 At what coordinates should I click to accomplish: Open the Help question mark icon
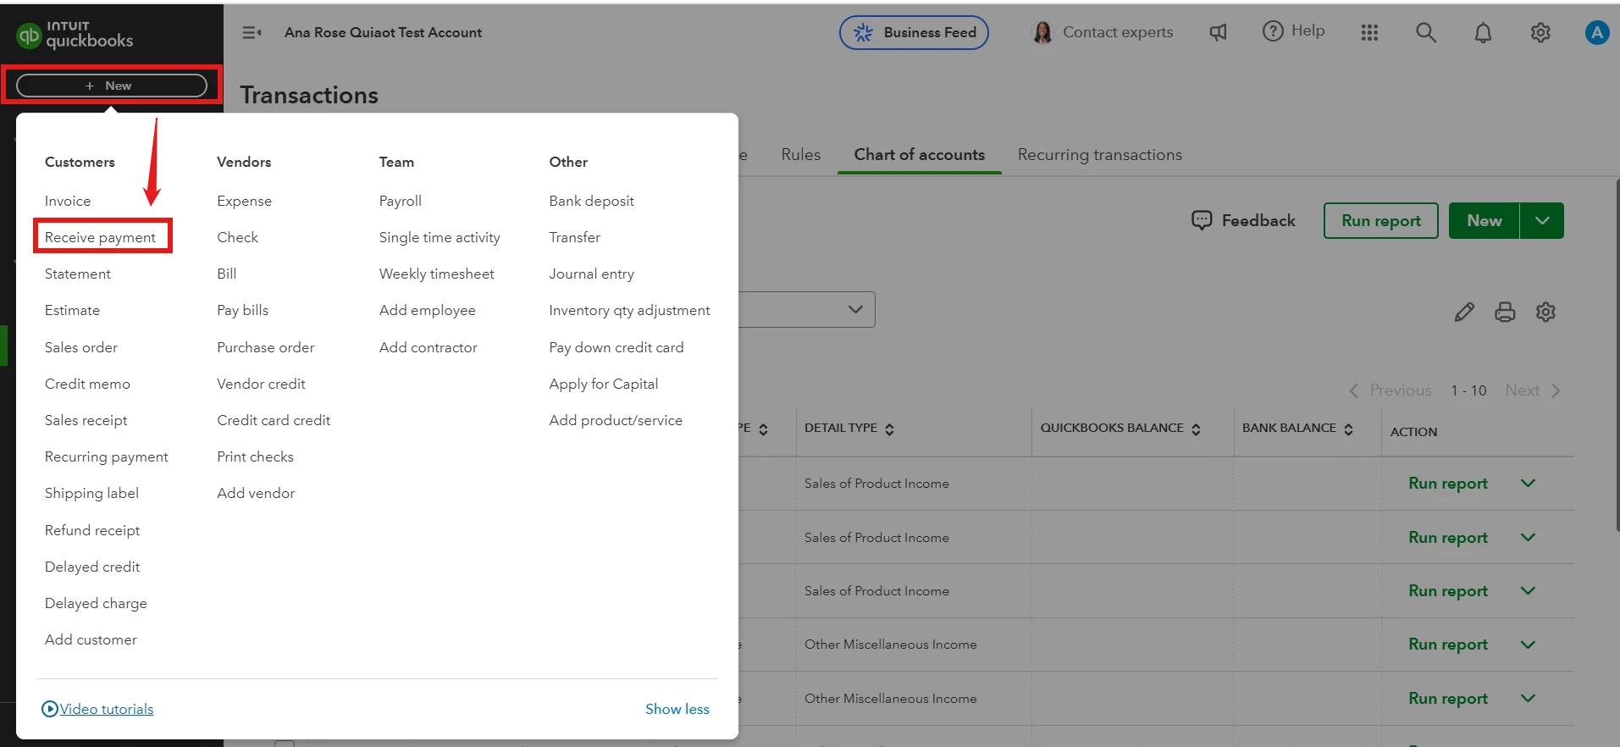pyautogui.click(x=1273, y=31)
